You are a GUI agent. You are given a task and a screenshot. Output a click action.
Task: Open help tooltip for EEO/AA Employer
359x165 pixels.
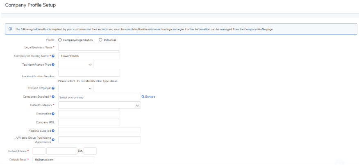coord(53,88)
